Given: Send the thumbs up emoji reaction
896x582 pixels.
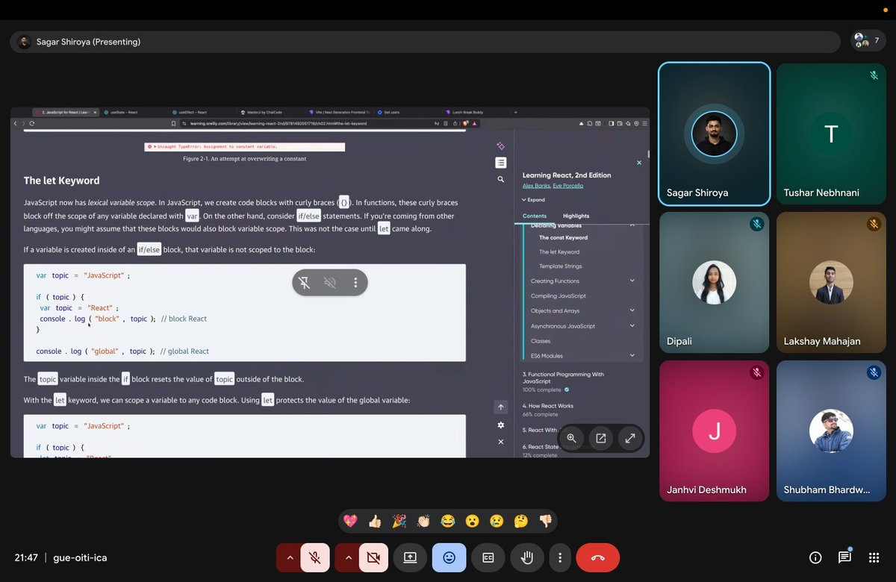Looking at the screenshot, I should 375,521.
